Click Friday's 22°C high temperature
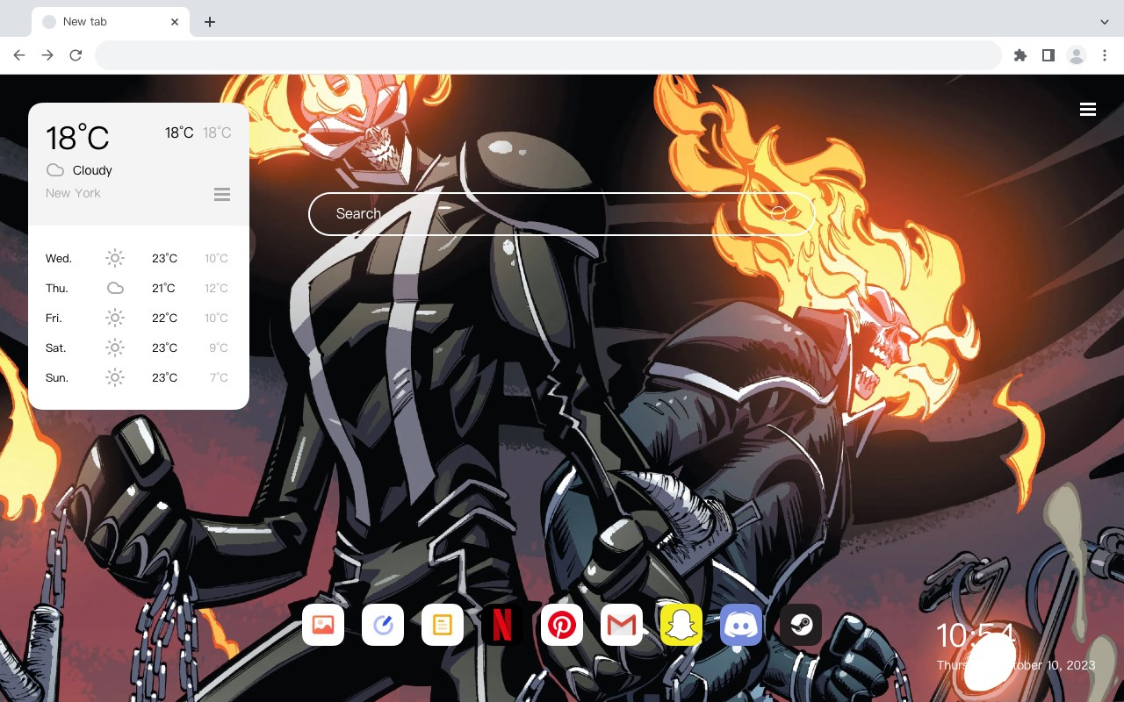The width and height of the screenshot is (1124, 702). [164, 318]
